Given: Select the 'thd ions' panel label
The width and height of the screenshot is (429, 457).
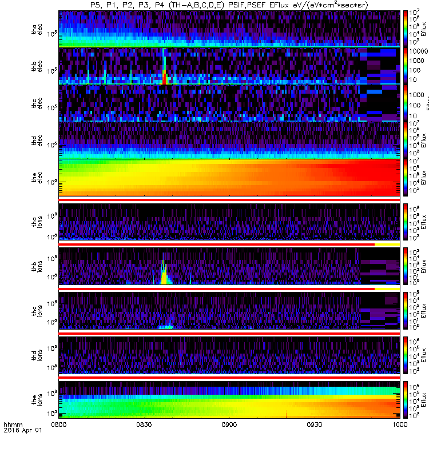Looking at the screenshot, I should pos(37,355).
